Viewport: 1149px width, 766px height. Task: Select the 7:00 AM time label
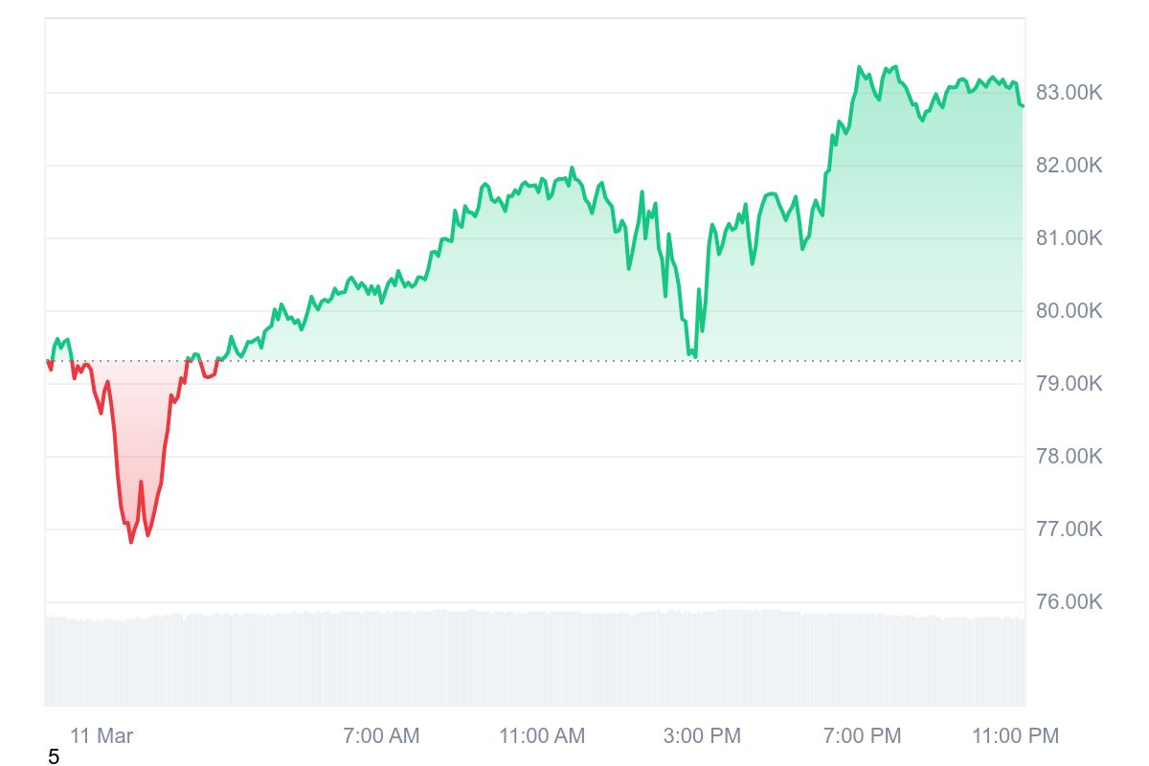pyautogui.click(x=381, y=736)
